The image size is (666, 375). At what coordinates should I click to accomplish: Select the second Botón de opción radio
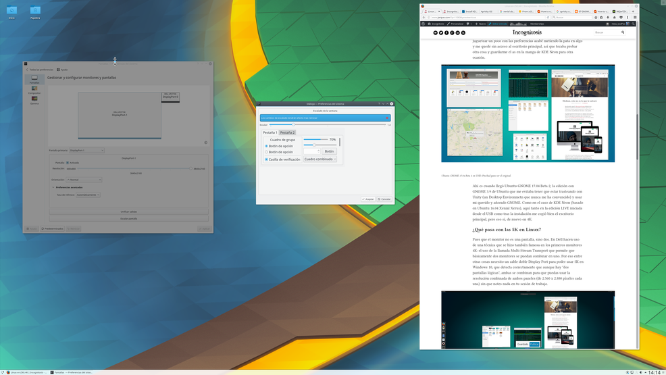click(x=267, y=152)
